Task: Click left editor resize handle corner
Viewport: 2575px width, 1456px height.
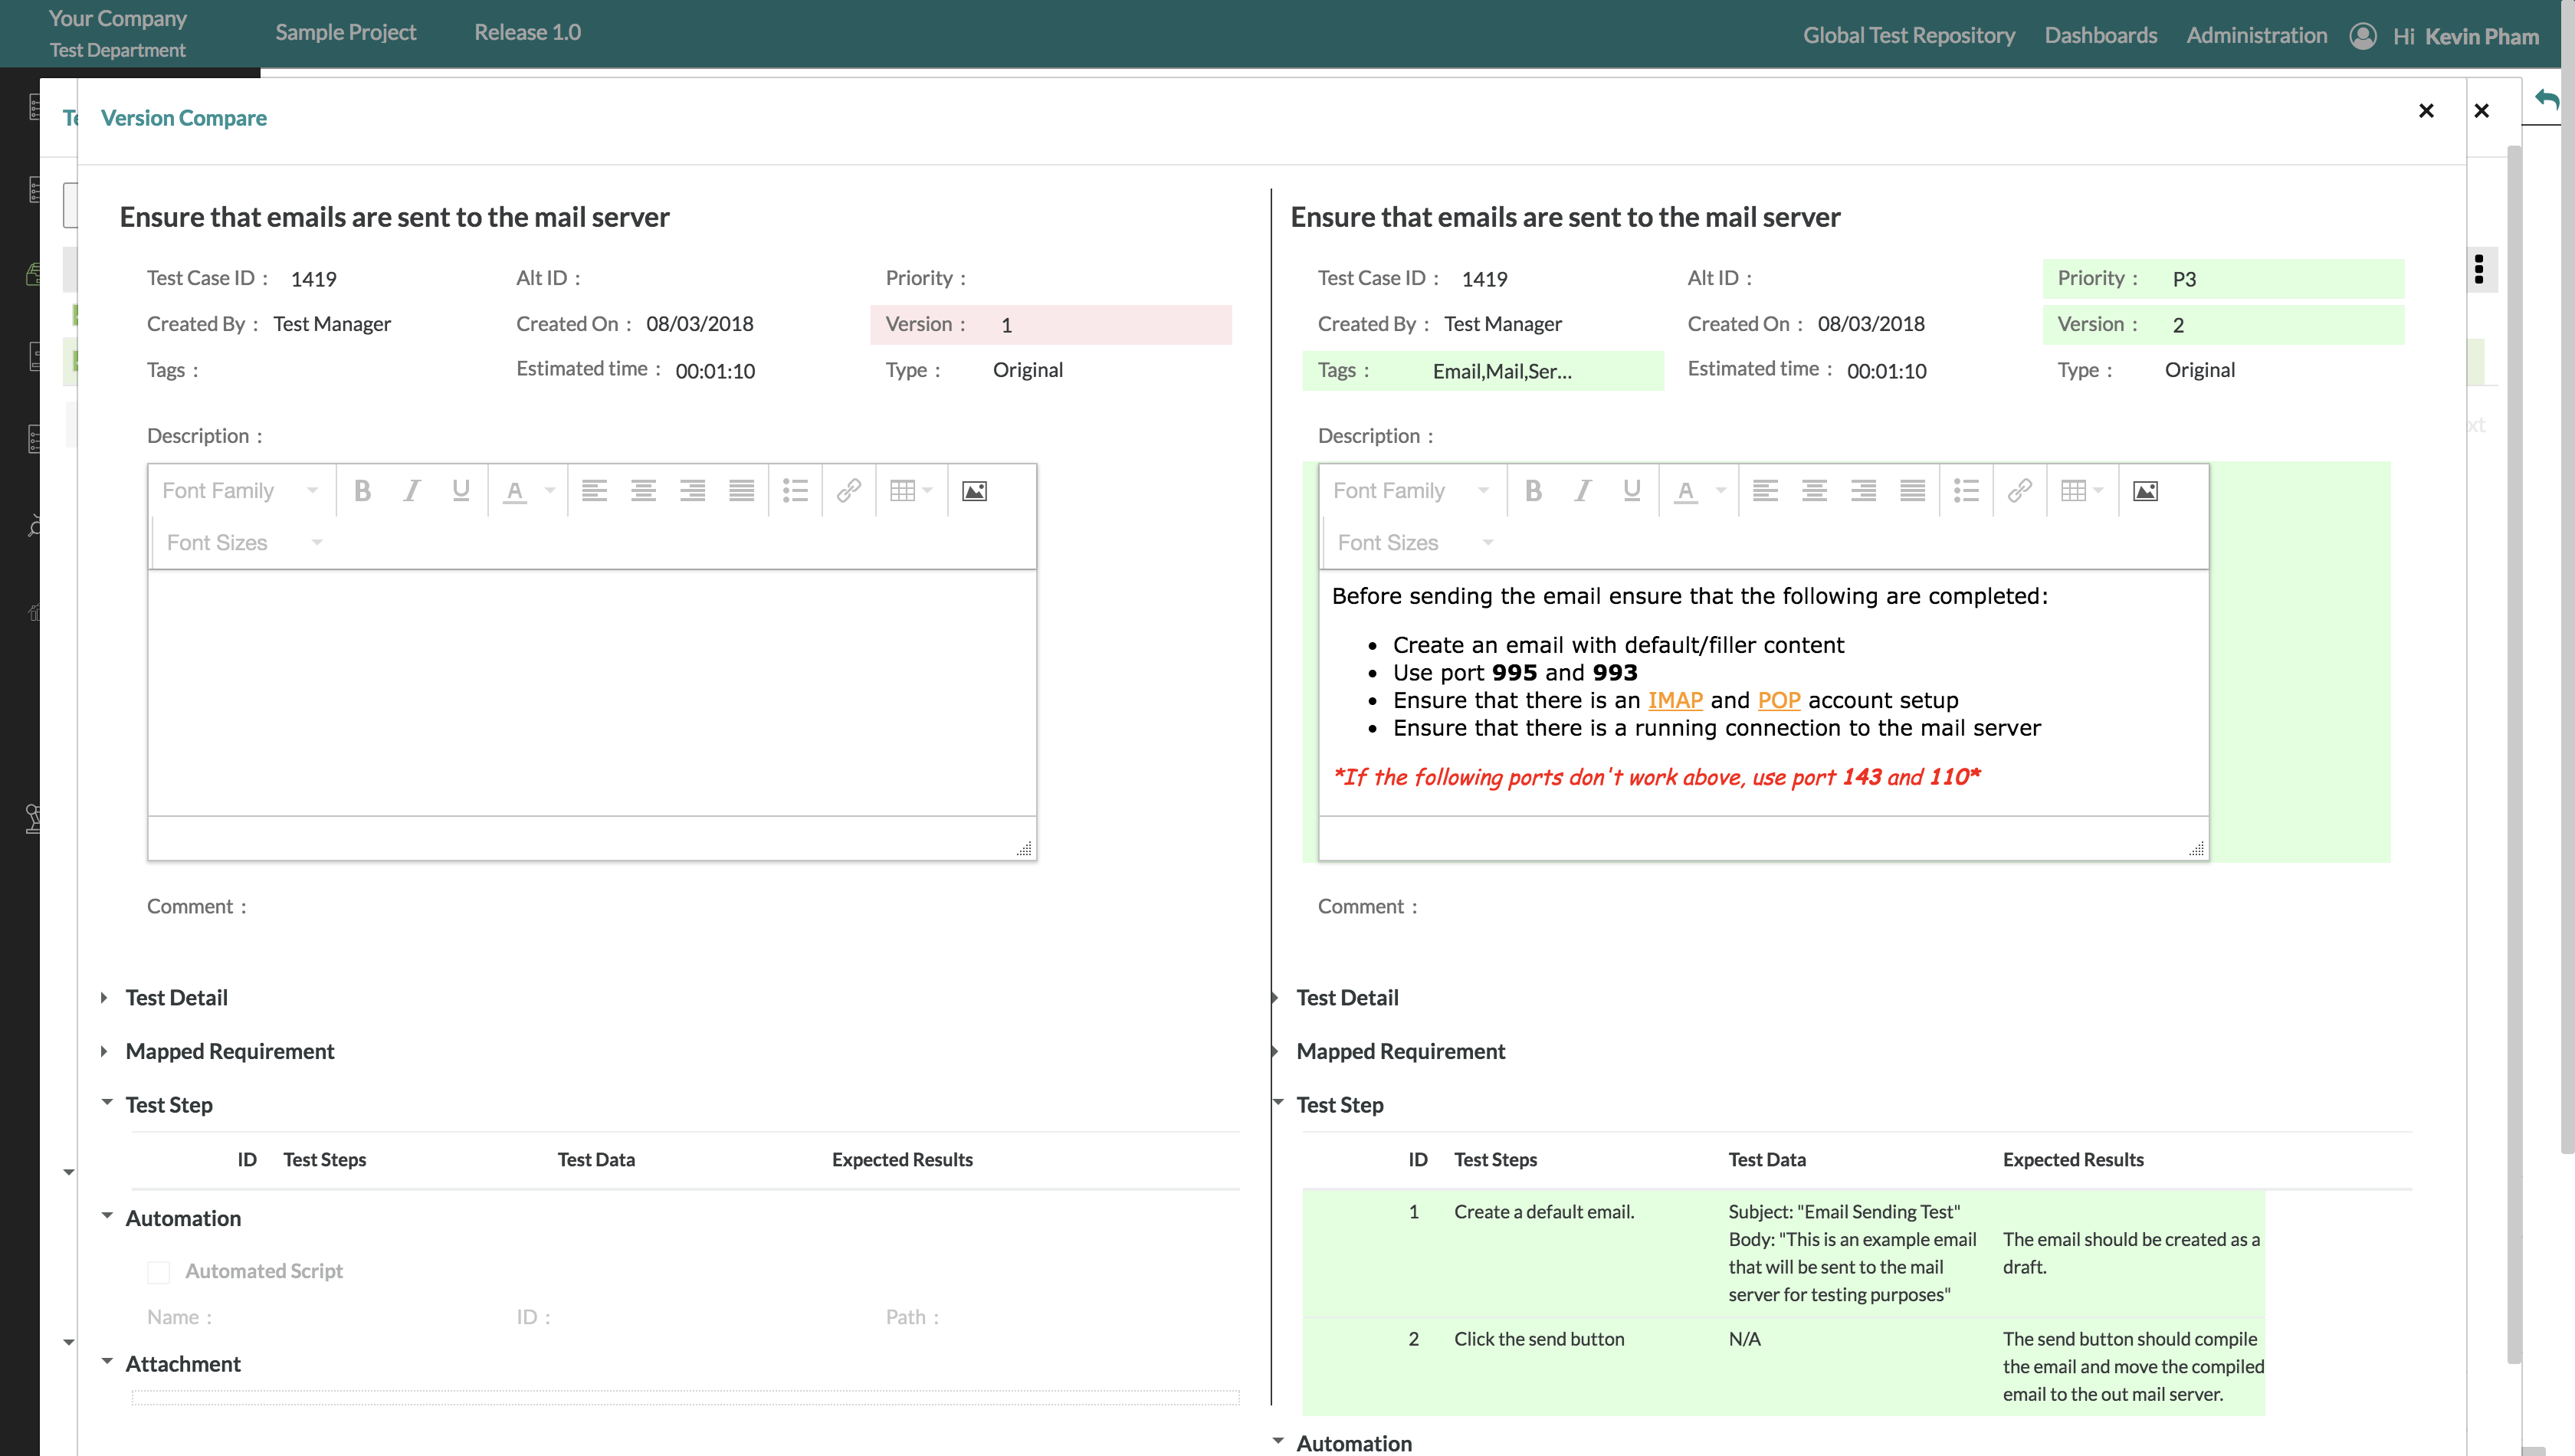Action: point(1024,848)
